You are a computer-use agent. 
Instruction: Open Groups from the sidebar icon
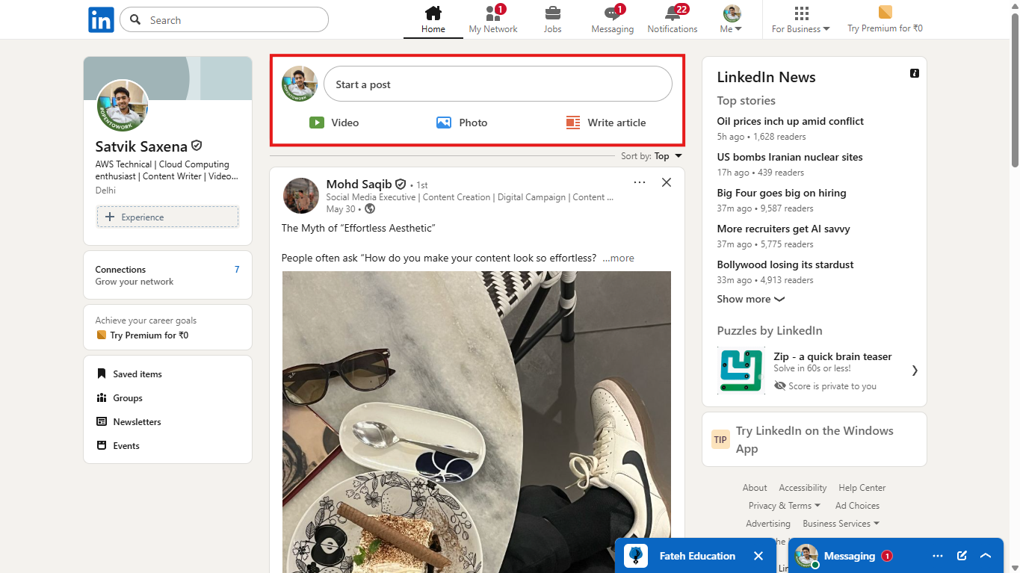coord(101,397)
